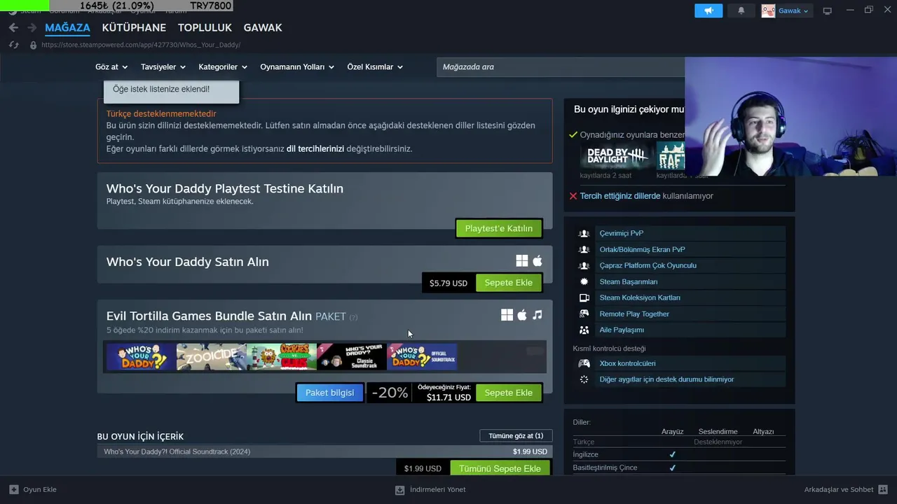897x504 pixels.
Task: Click the Çevrimiçi PvP feature icon
Action: [x=584, y=233]
